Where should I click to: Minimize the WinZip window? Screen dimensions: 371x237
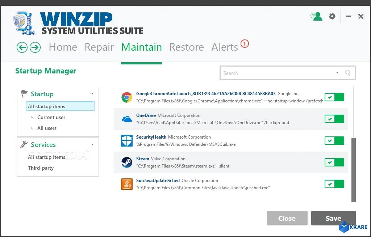coord(348,16)
